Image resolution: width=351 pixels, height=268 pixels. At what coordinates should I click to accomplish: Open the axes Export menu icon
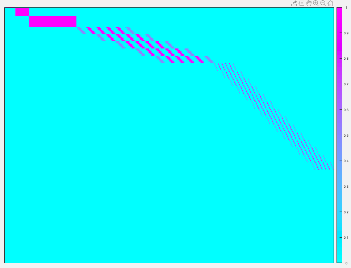294,3
